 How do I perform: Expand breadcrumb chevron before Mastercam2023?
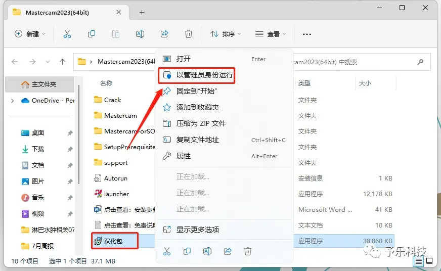pos(91,62)
